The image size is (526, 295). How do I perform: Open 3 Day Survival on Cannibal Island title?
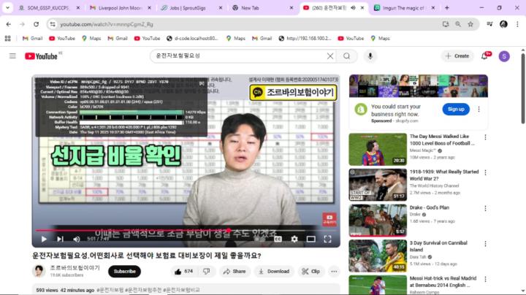pyautogui.click(x=438, y=246)
